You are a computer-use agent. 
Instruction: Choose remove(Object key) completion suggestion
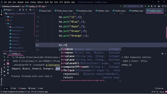(91, 49)
